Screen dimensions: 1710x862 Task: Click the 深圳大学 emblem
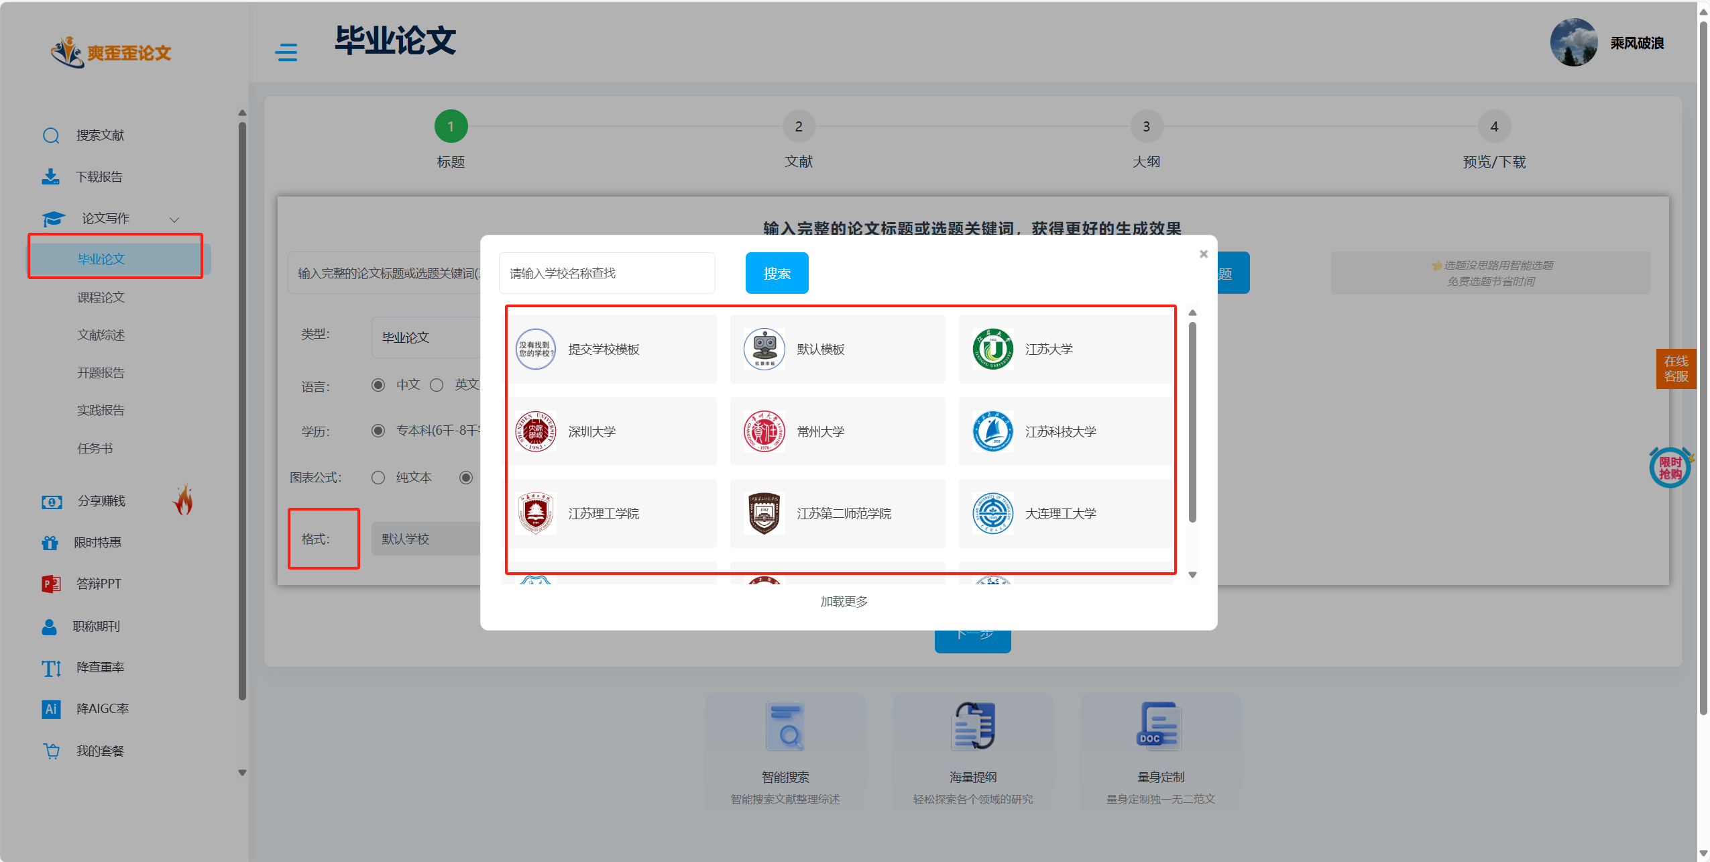click(x=535, y=431)
